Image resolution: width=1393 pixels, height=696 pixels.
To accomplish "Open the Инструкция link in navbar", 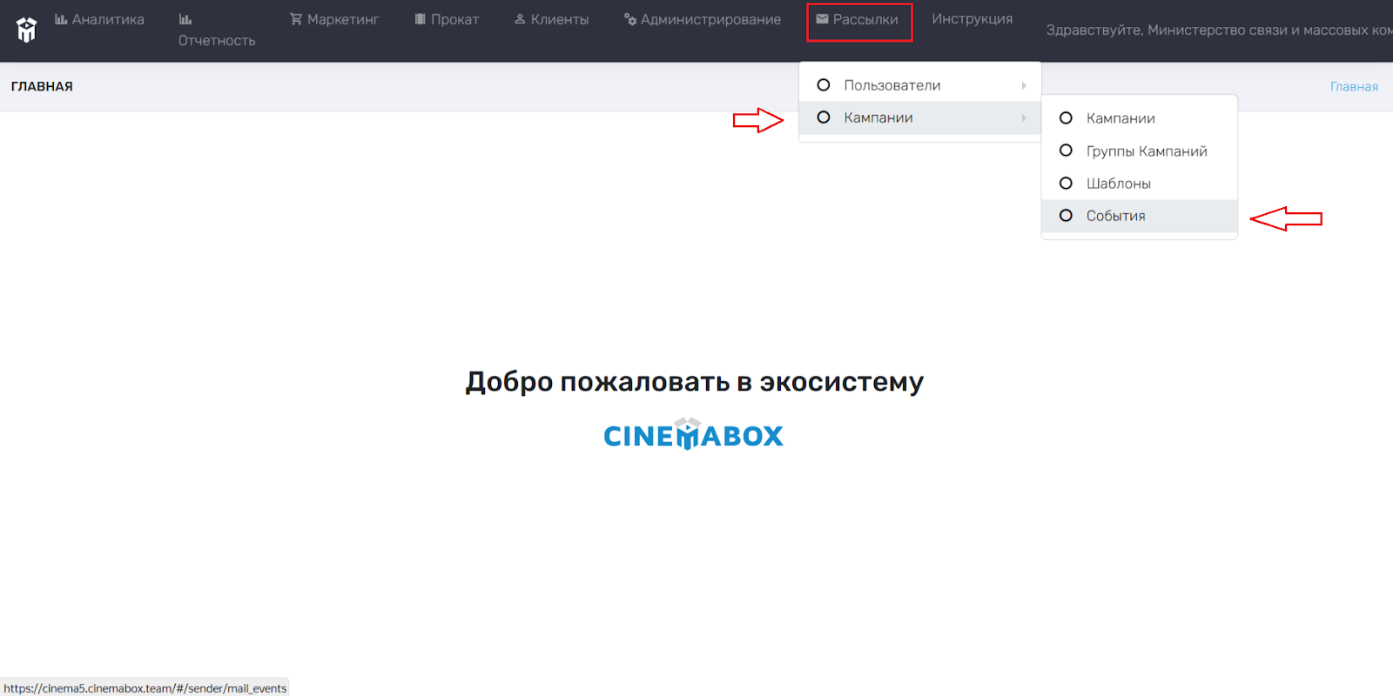I will pyautogui.click(x=972, y=19).
